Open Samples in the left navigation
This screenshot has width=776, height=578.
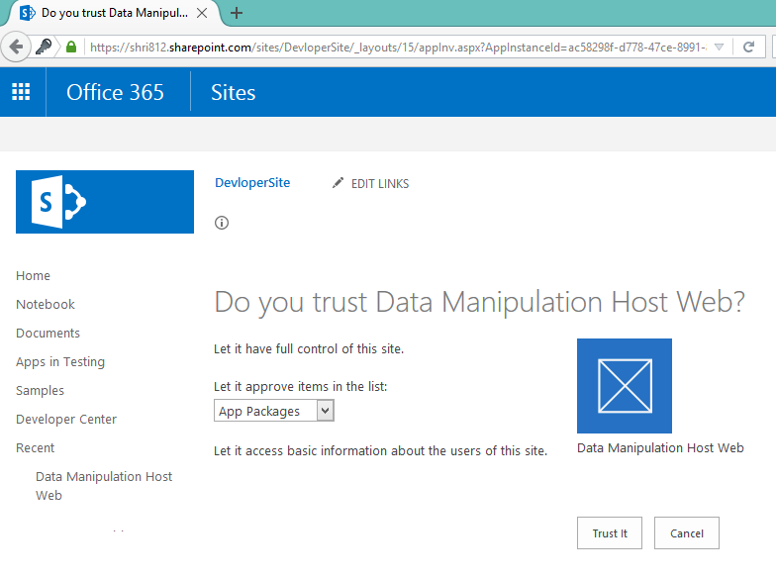point(40,390)
